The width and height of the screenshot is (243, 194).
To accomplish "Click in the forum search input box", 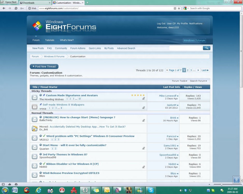I will pos(186,48).
